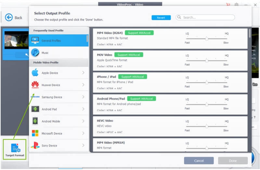Viewport: 260px width, 170px height.
Task: Expand the Huawei Device chevron
Action: 83,85
